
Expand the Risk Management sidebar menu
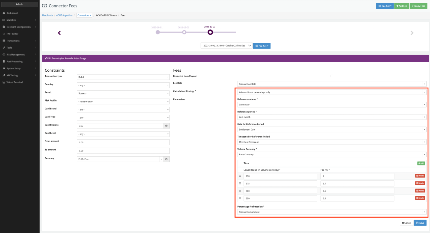[15, 55]
